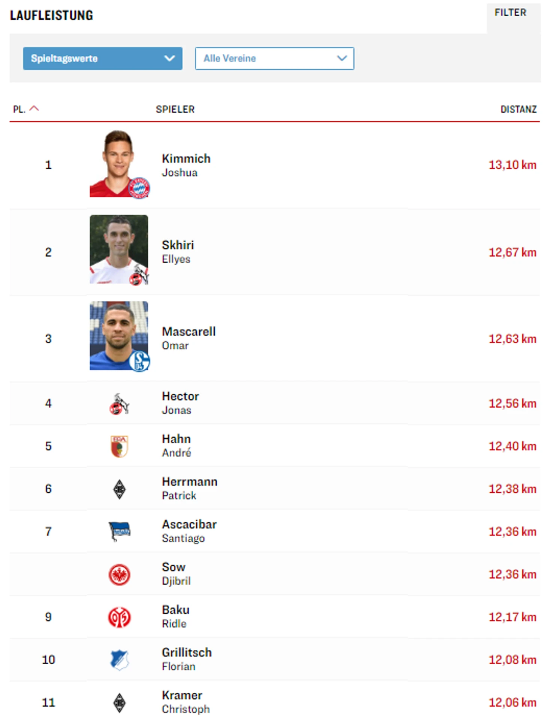Click the Hoffenheim crest beside Grillitsch

click(119, 660)
